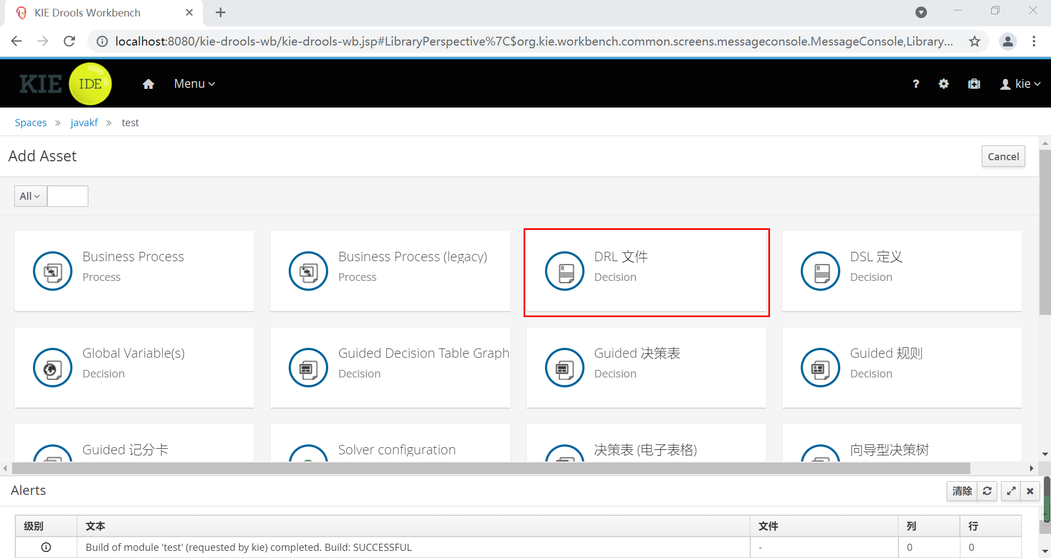View site information icon in address bar
This screenshot has width=1051, height=558.
102,41
